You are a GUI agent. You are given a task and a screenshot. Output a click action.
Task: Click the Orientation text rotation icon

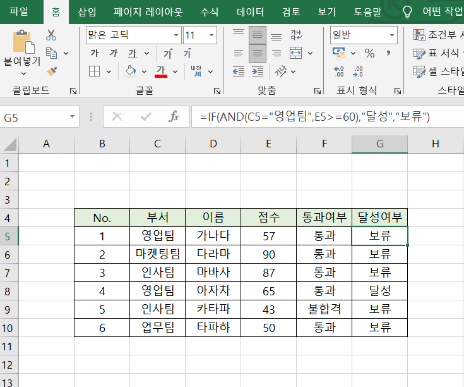pos(280,71)
